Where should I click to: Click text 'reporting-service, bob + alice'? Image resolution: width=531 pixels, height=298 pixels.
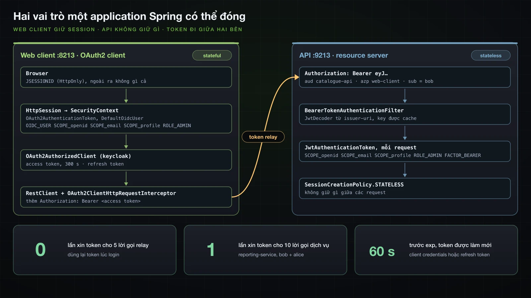[x=271, y=255]
